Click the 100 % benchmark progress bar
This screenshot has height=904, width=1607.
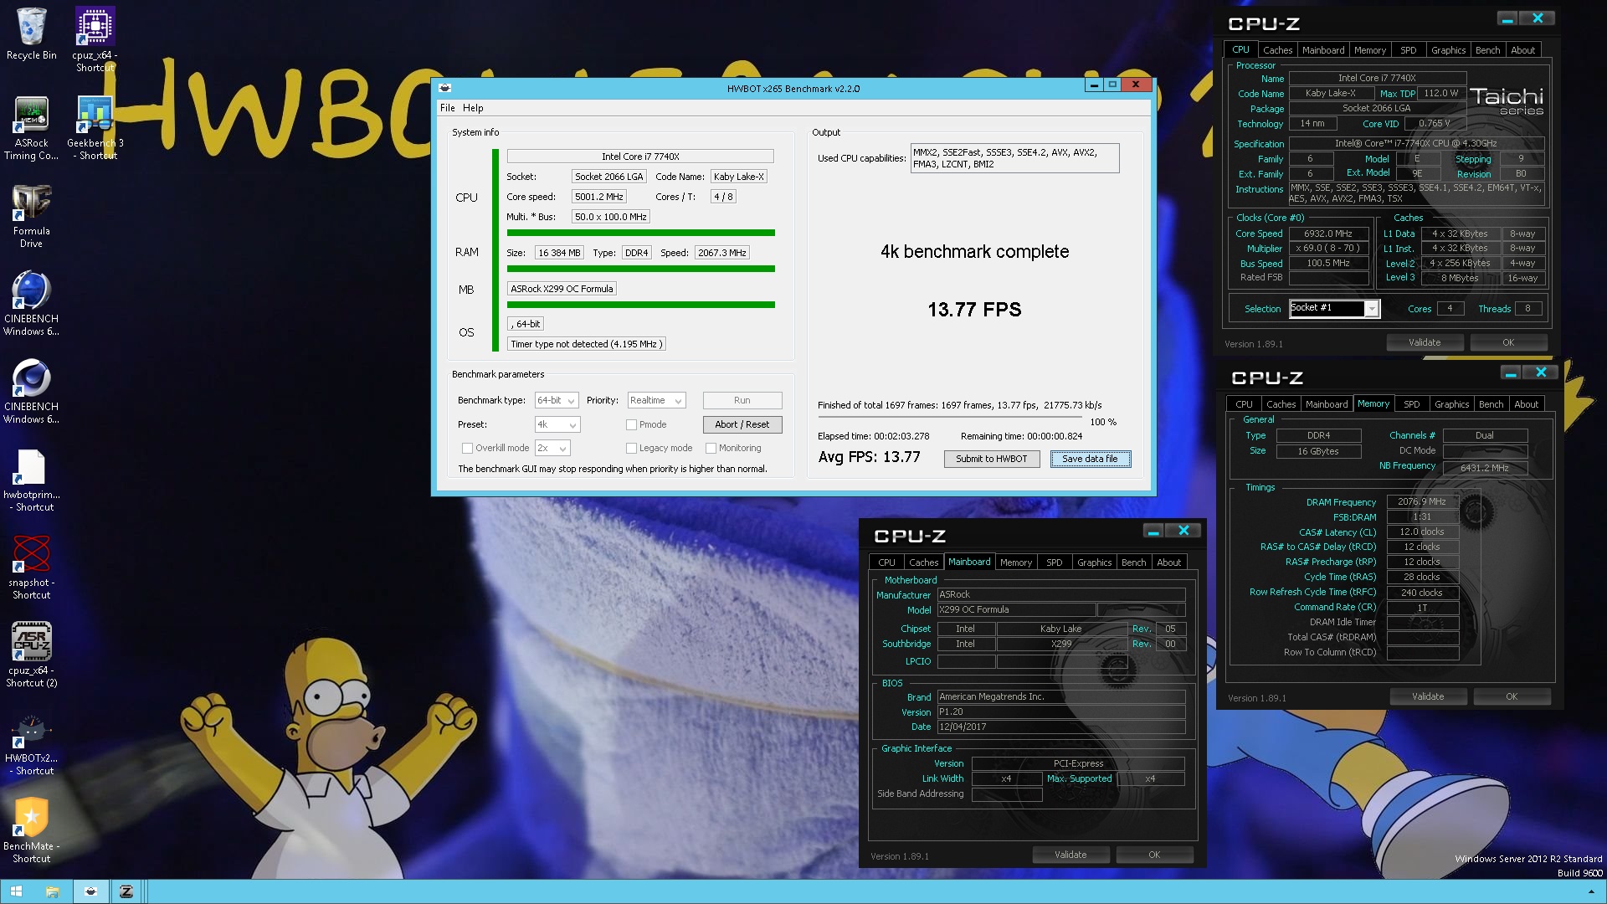pyautogui.click(x=949, y=417)
